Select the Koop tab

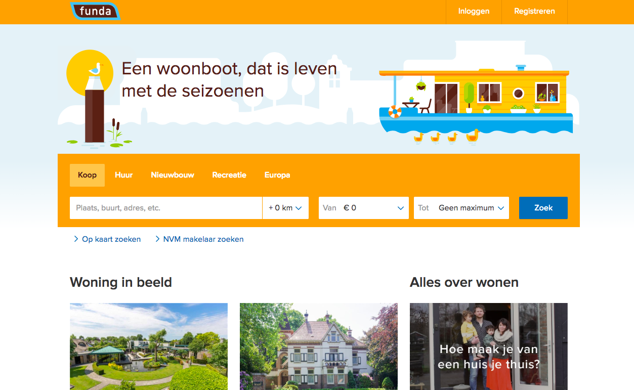(x=87, y=175)
